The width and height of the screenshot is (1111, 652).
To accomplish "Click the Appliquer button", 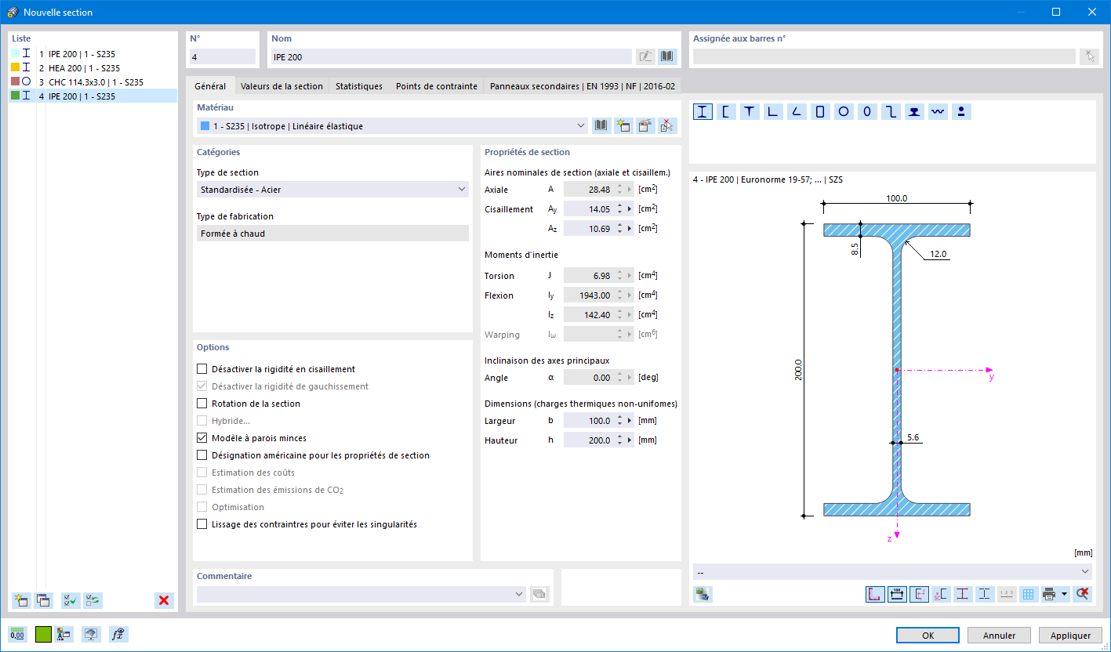I will [1070, 636].
